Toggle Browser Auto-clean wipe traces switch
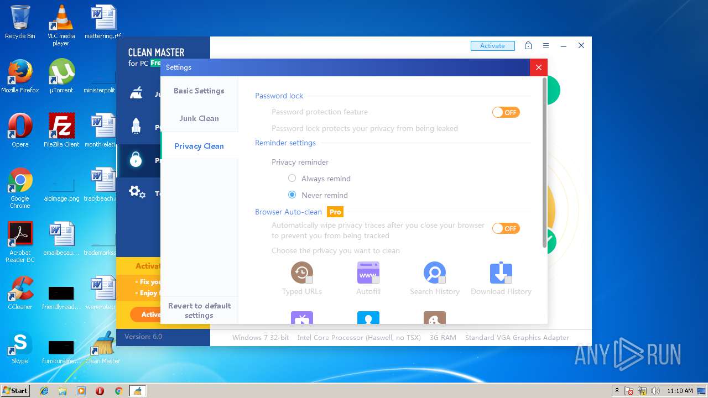Screen dimensions: 708x398 pyautogui.click(x=506, y=228)
